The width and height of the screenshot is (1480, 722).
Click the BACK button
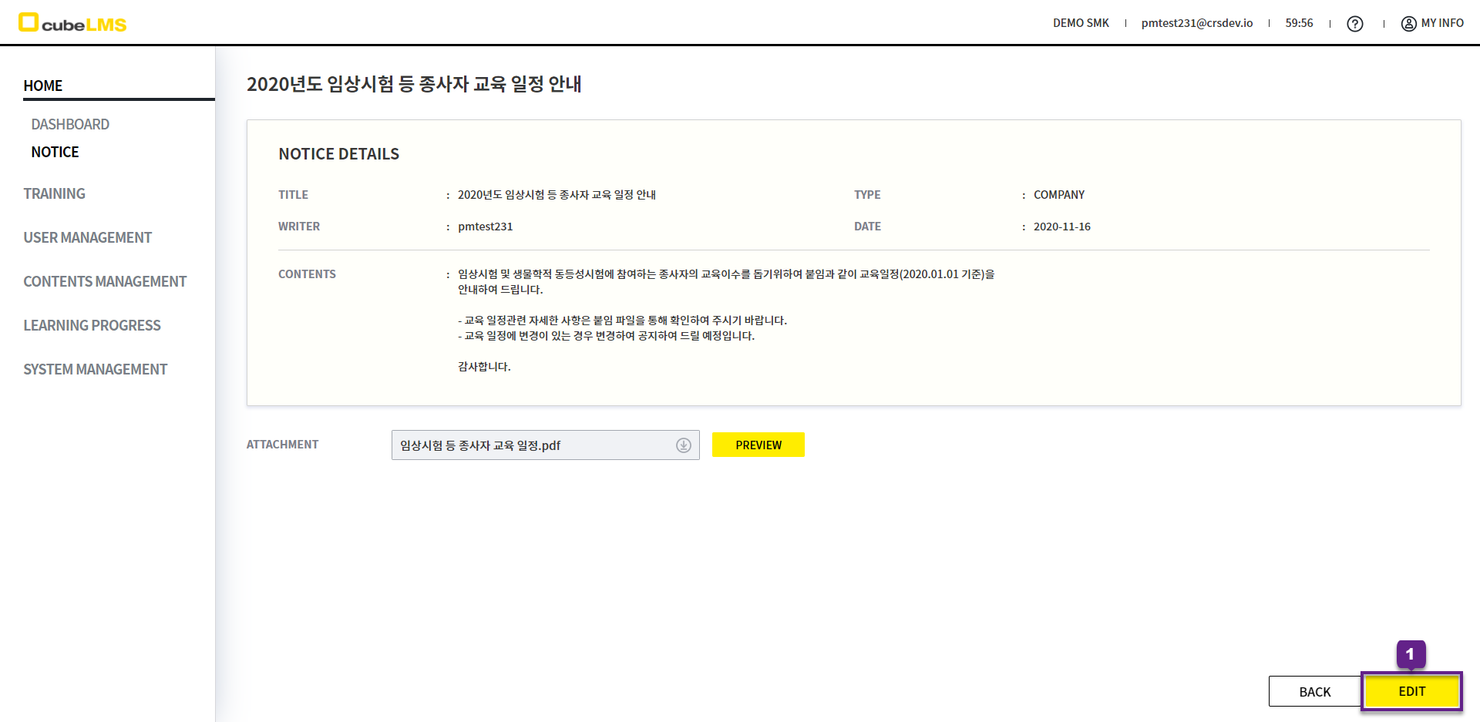(1314, 691)
